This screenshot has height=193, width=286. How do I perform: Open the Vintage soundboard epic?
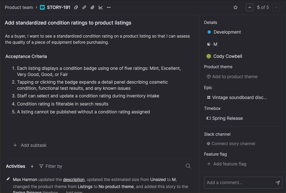coord(239,97)
